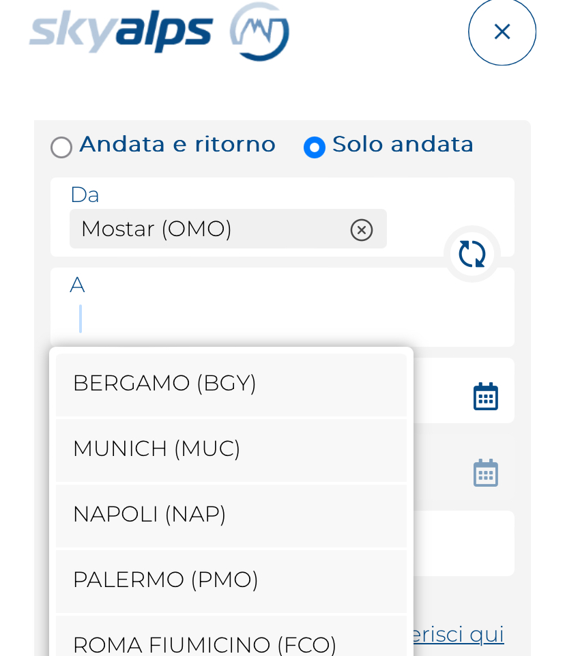Select the Andata e ritorno radio button
Viewport: 565px width, 656px height.
click(x=61, y=147)
